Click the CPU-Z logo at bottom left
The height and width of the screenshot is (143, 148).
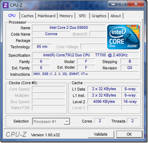click(16, 134)
